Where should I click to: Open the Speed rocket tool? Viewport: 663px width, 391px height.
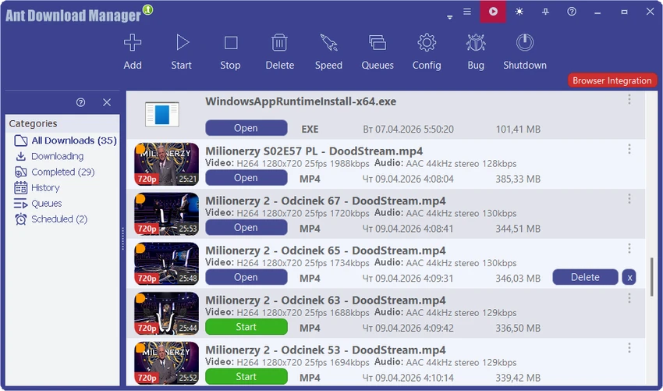(328, 43)
